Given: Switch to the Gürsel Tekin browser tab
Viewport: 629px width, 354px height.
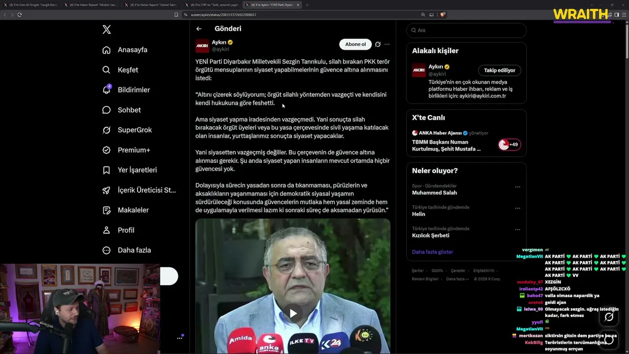Looking at the screenshot, I should pos(152,5).
